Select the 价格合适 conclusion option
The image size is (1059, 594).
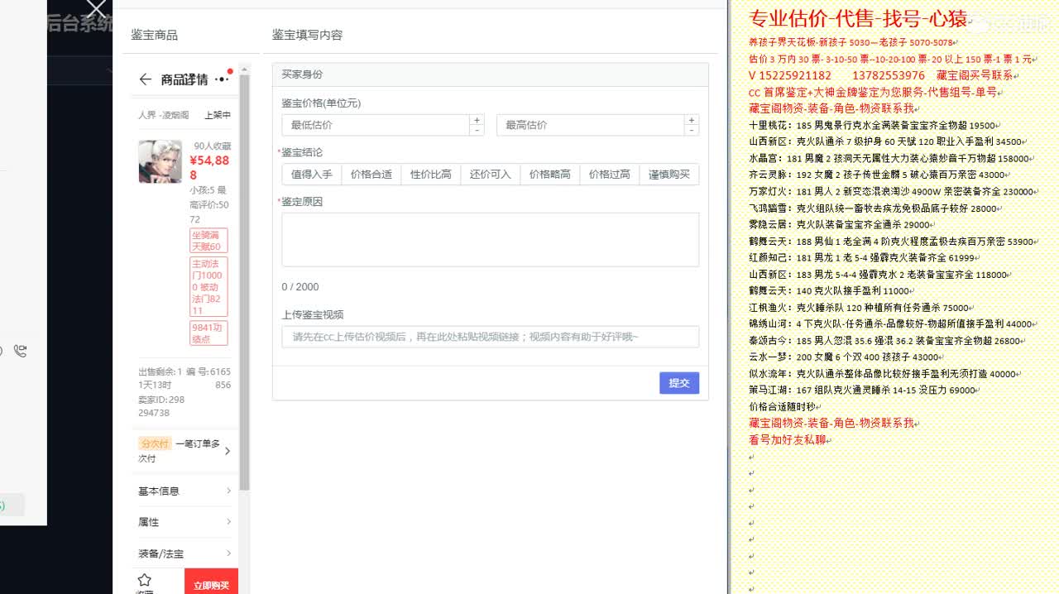(371, 175)
